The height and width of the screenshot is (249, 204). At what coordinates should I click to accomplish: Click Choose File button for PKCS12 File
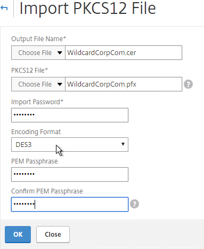pyautogui.click(x=35, y=84)
